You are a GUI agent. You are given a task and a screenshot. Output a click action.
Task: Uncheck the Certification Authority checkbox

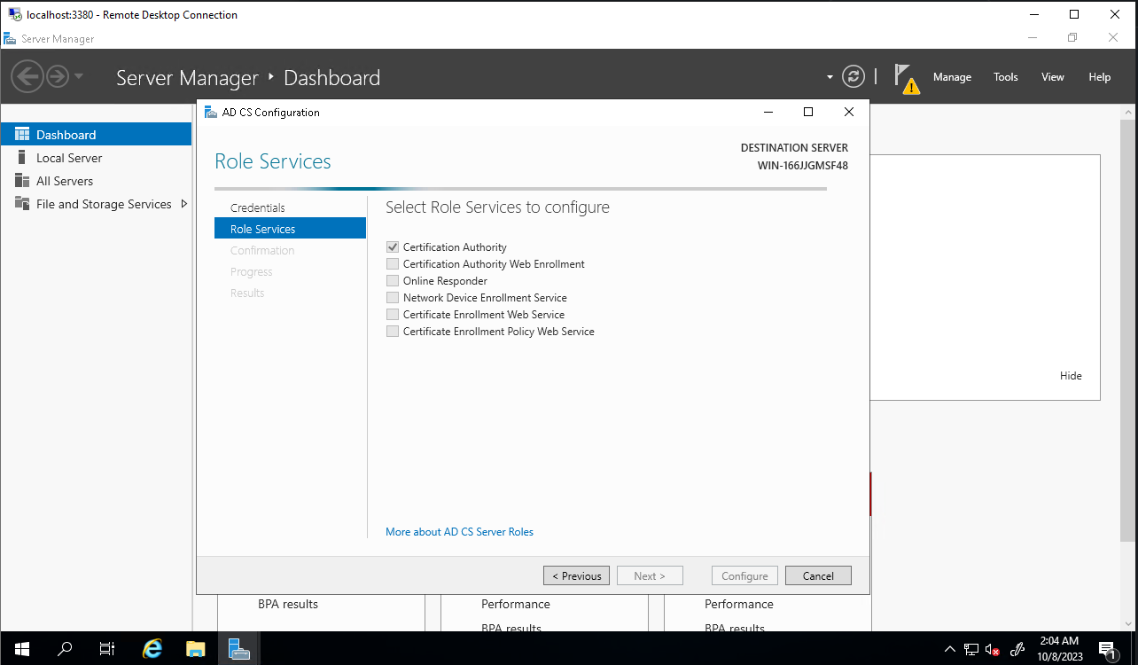pos(393,247)
